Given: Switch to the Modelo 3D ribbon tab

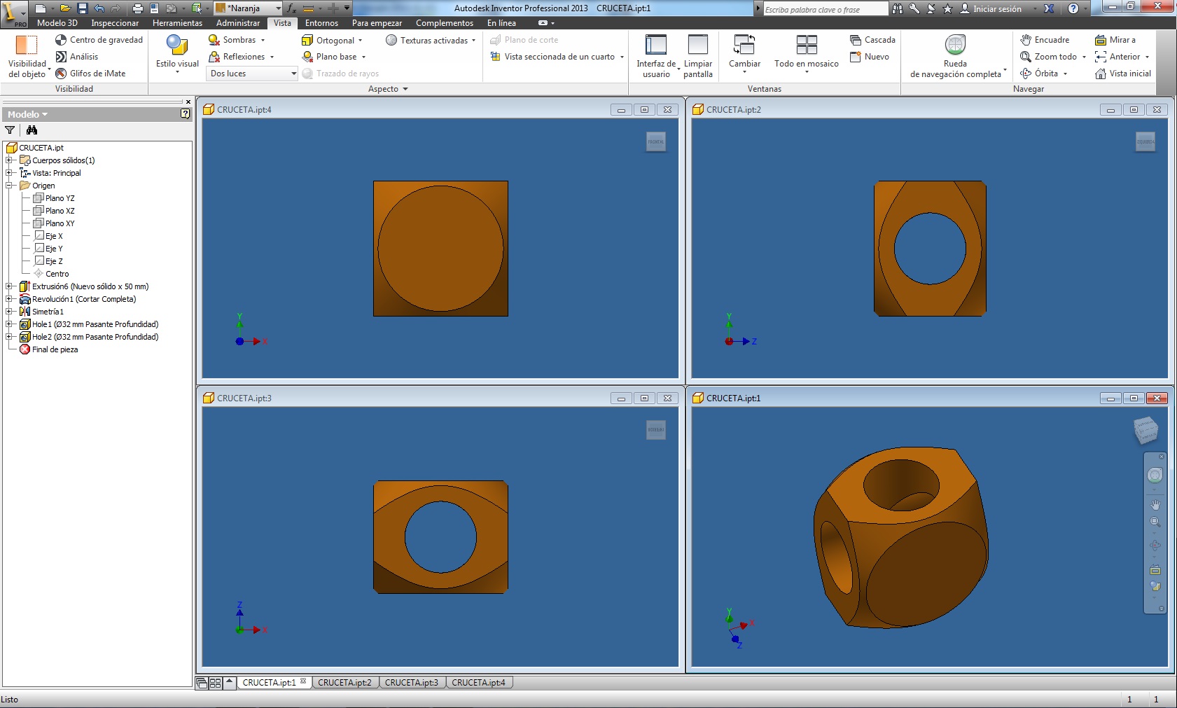Looking at the screenshot, I should click(57, 23).
